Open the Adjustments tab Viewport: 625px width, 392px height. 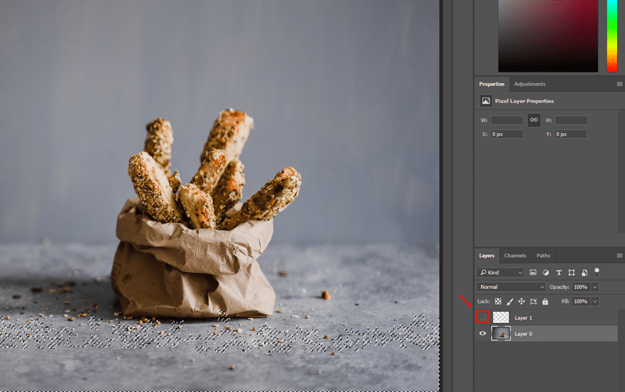(530, 84)
